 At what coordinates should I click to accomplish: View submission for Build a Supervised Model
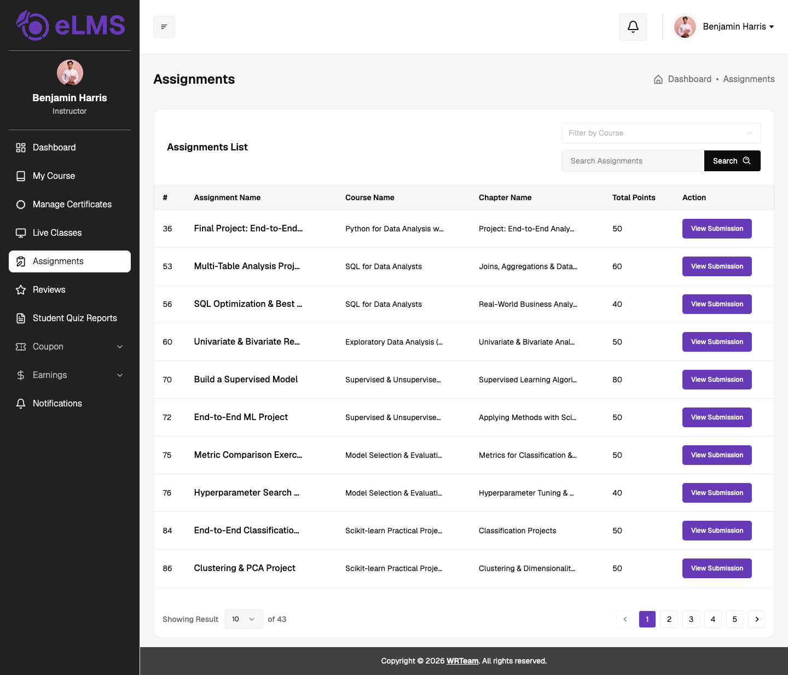717,380
